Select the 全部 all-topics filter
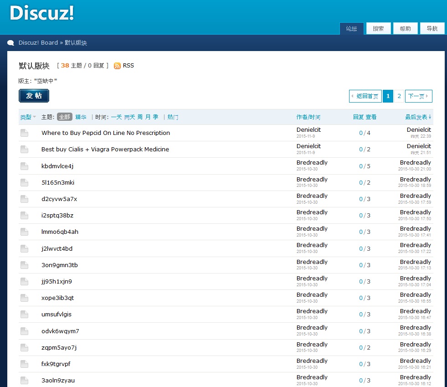This screenshot has width=447, height=387. click(65, 117)
